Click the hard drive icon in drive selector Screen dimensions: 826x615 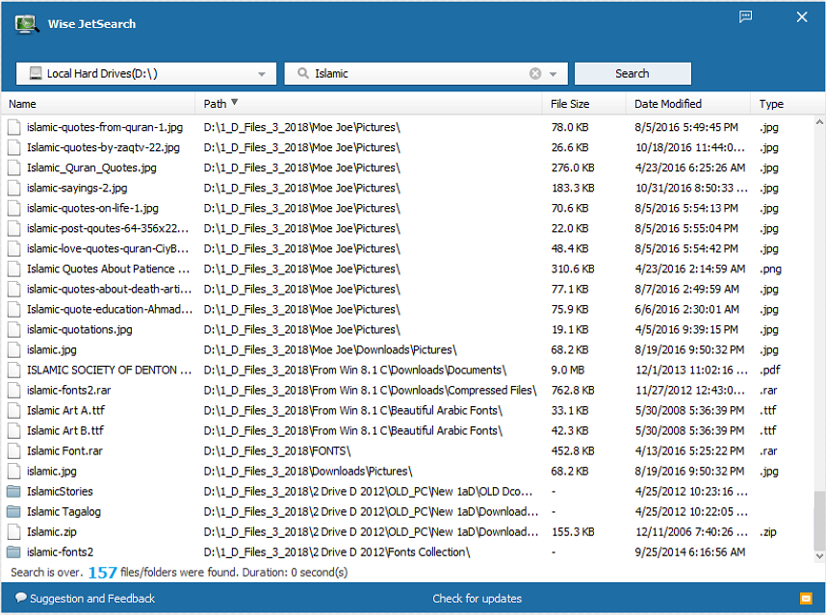(35, 74)
